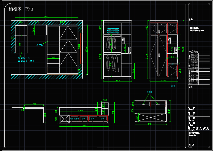213x151 pixels.
Task: Select the top triangle panel in the plan view
Action: pyautogui.click(x=68, y=32)
